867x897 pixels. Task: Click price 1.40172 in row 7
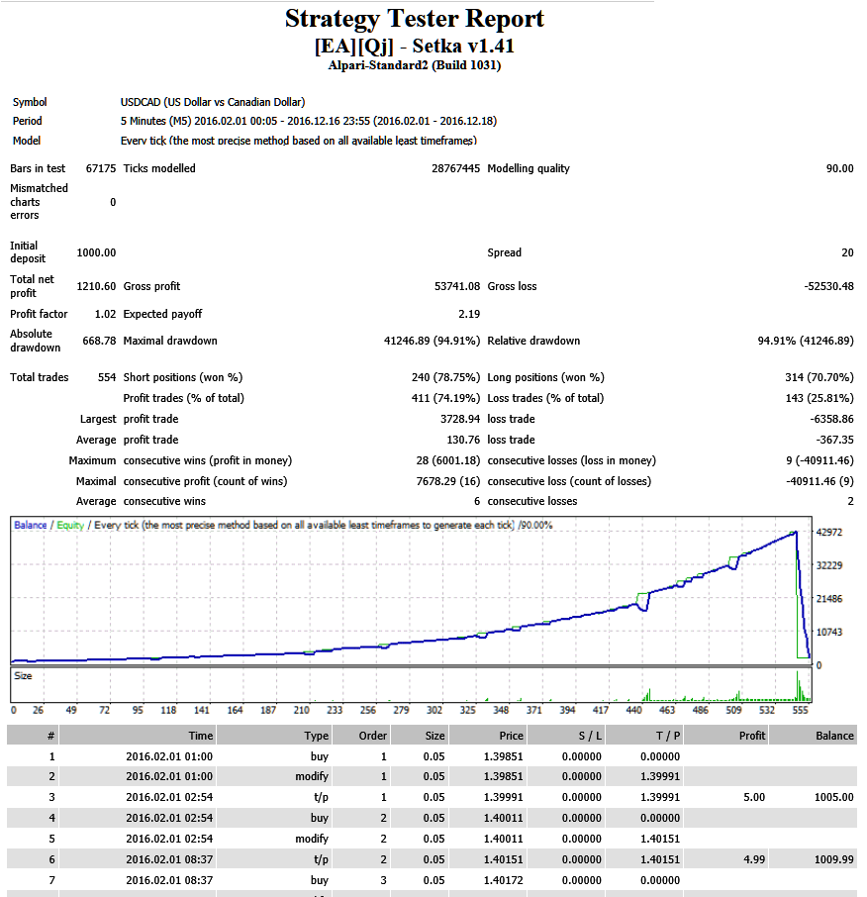point(503,880)
